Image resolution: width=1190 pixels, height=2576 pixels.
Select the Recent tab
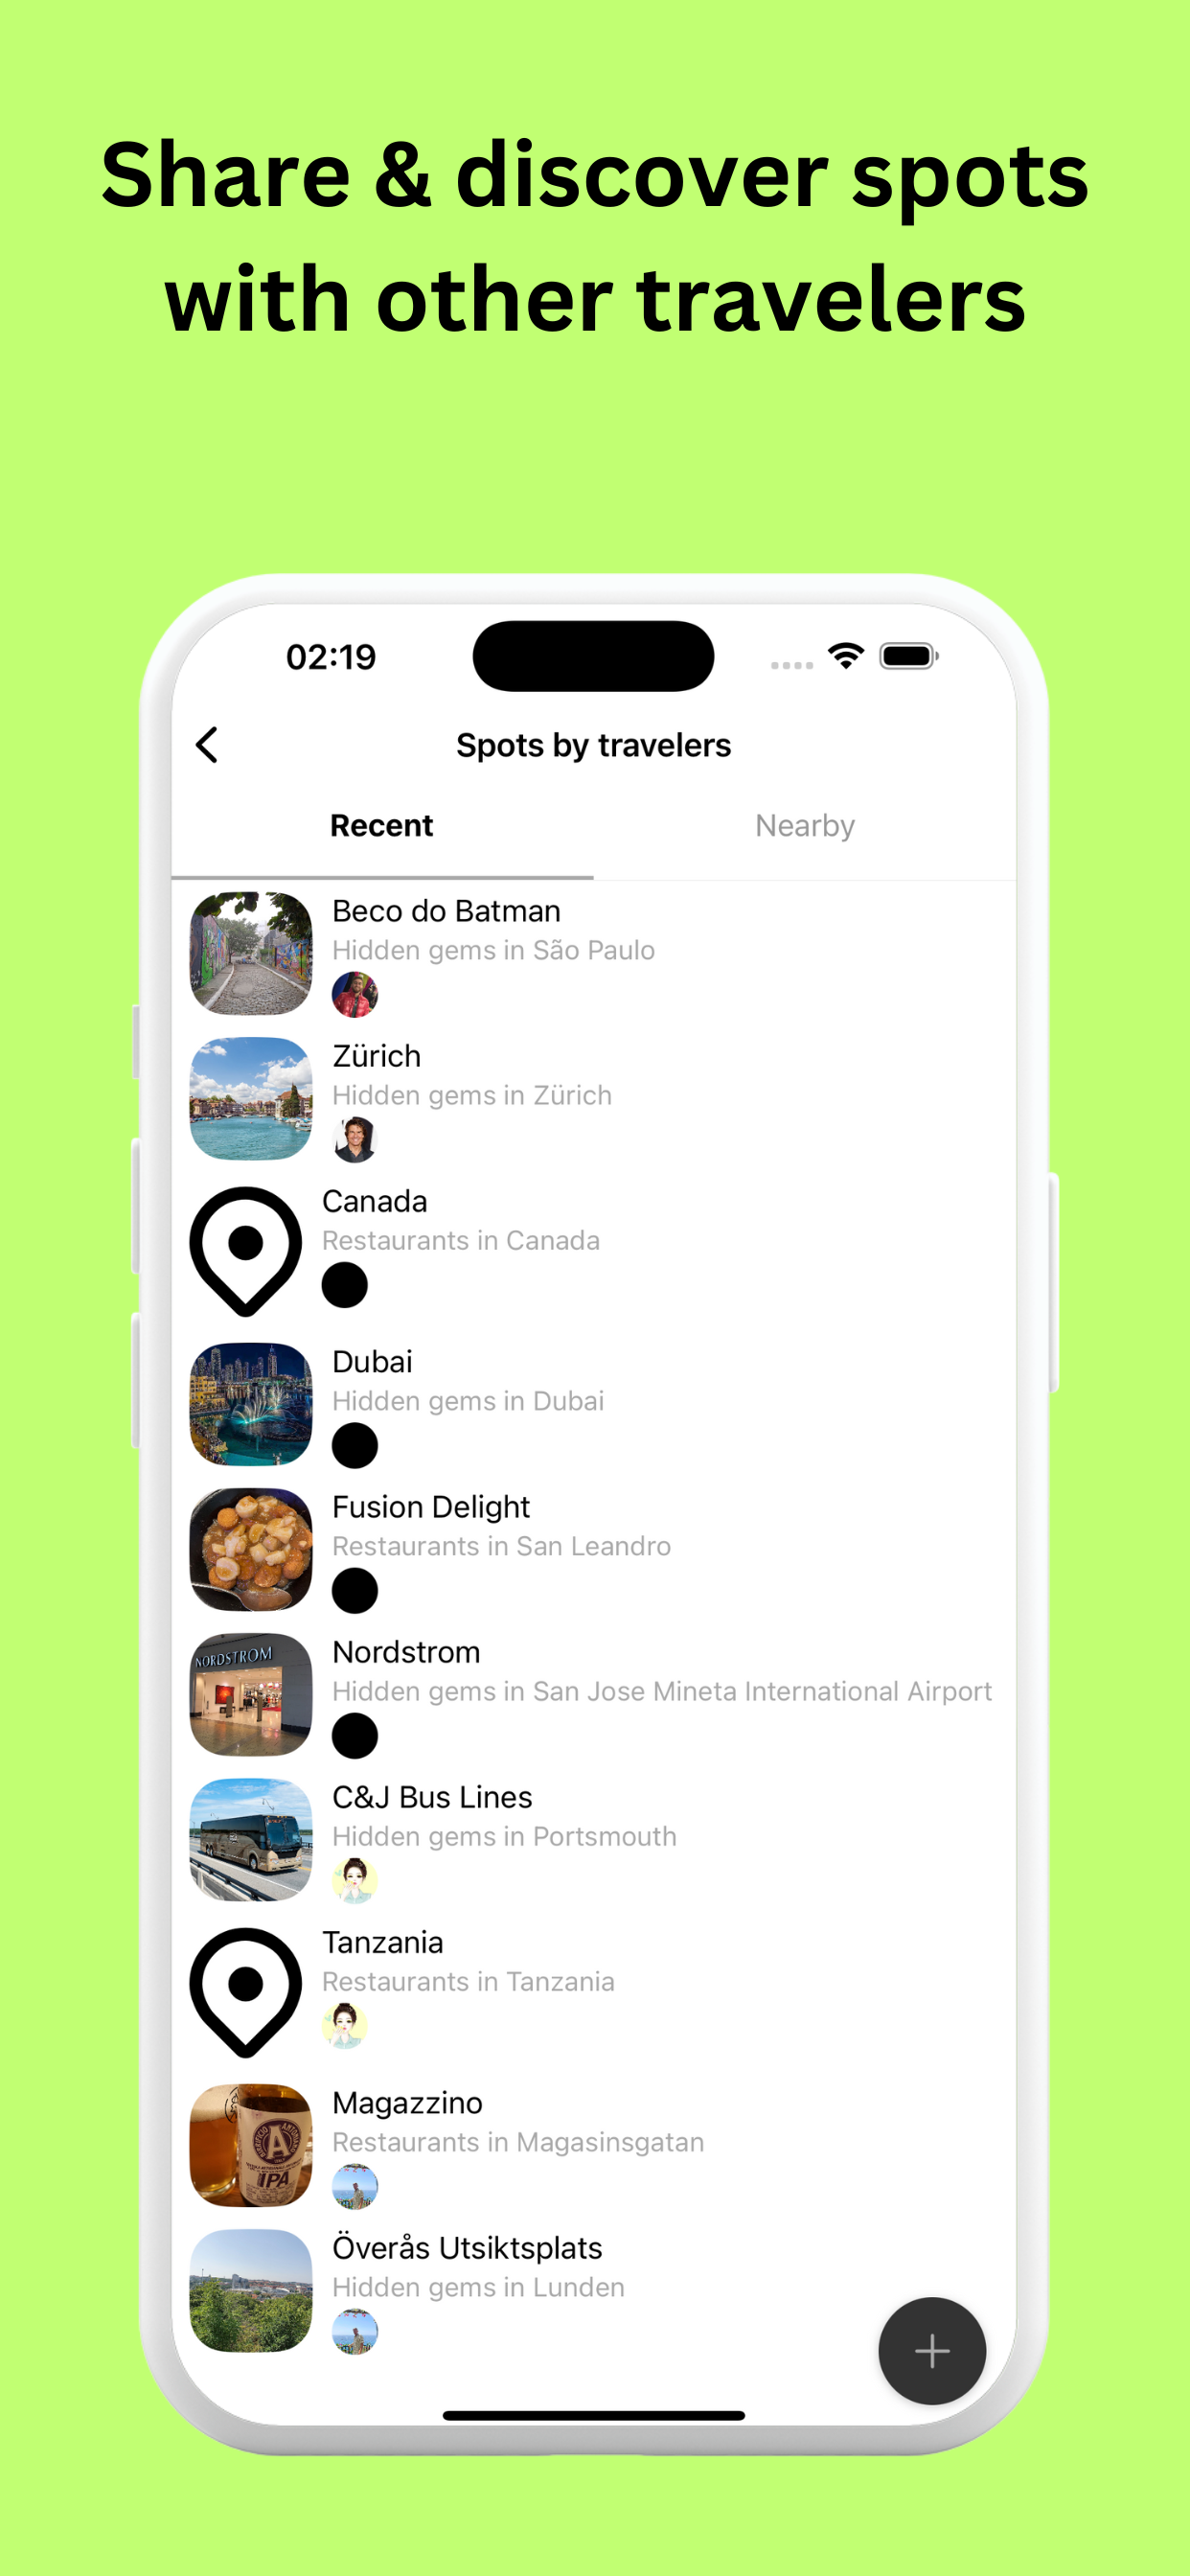382,826
